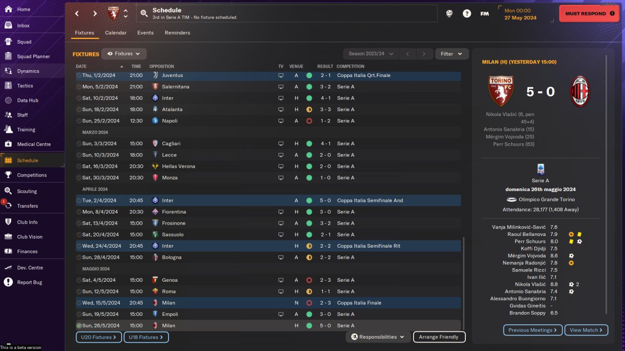Click the Milan crest in the match panel
625x351 pixels.
point(581,91)
